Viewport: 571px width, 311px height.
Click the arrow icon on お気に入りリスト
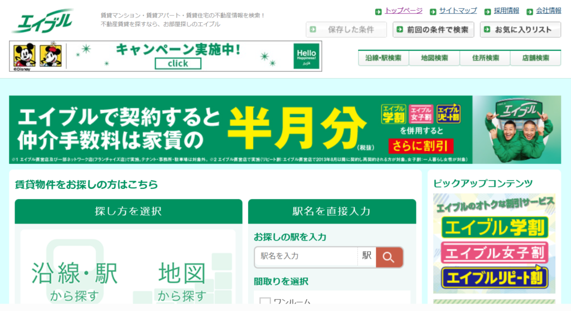(x=487, y=29)
